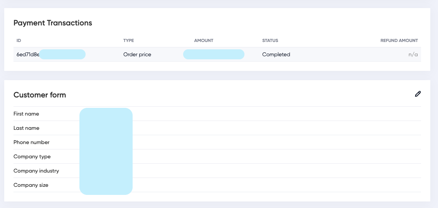Select the STATUS column header
The height and width of the screenshot is (208, 438).
coord(270,40)
